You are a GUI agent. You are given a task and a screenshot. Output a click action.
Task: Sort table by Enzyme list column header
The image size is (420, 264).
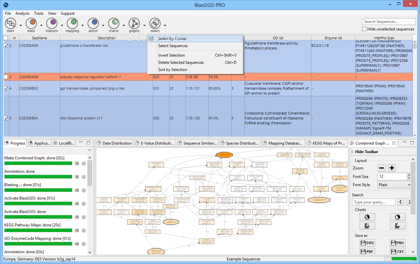[x=333, y=38]
